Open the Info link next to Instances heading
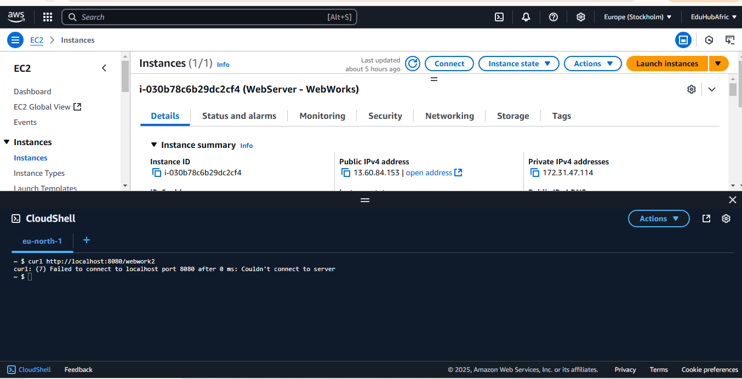The height and width of the screenshot is (379, 742). [x=223, y=65]
